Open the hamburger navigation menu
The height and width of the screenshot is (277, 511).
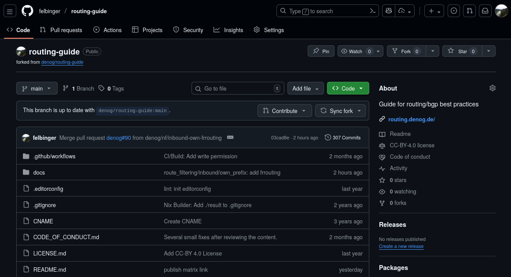pos(10,11)
